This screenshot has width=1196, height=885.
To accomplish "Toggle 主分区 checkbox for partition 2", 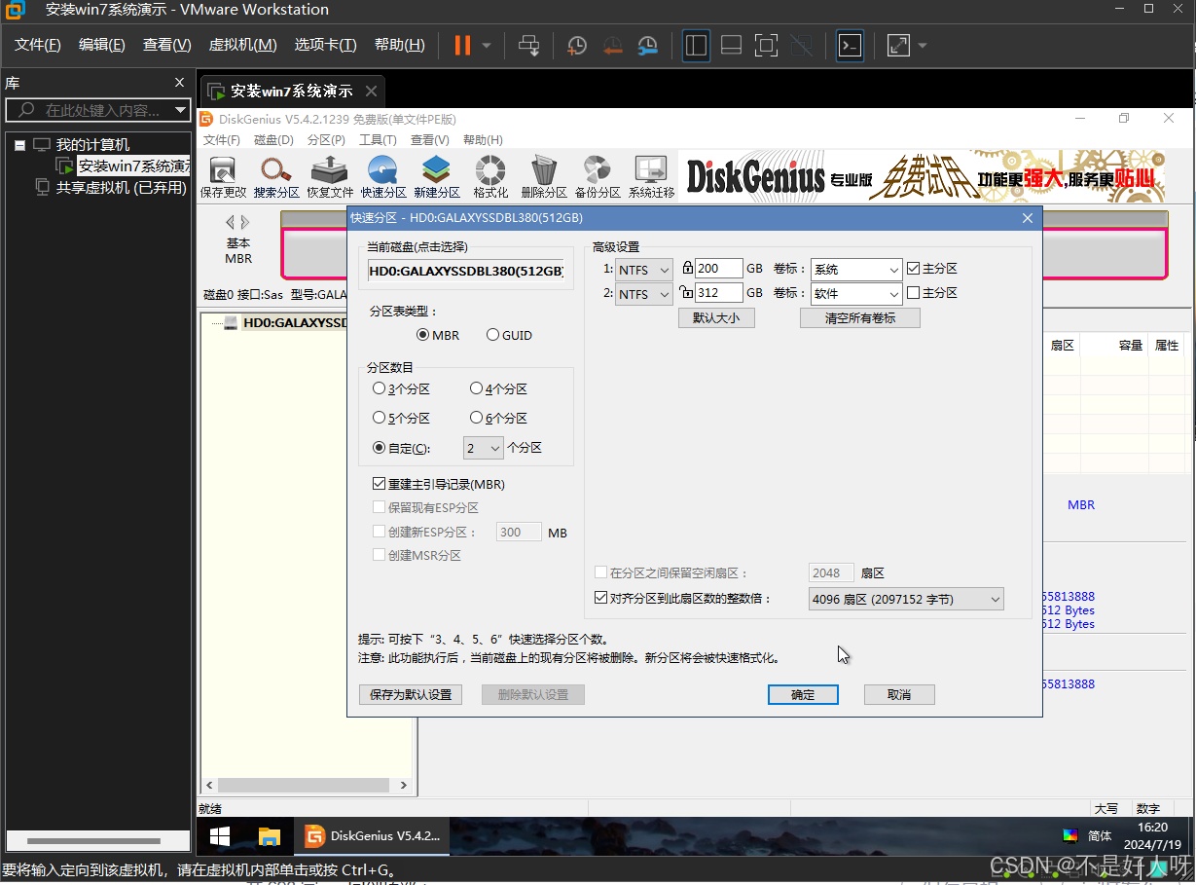I will click(931, 292).
